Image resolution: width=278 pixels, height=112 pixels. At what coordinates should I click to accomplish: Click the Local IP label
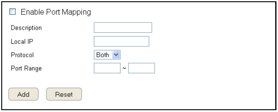point(22,41)
